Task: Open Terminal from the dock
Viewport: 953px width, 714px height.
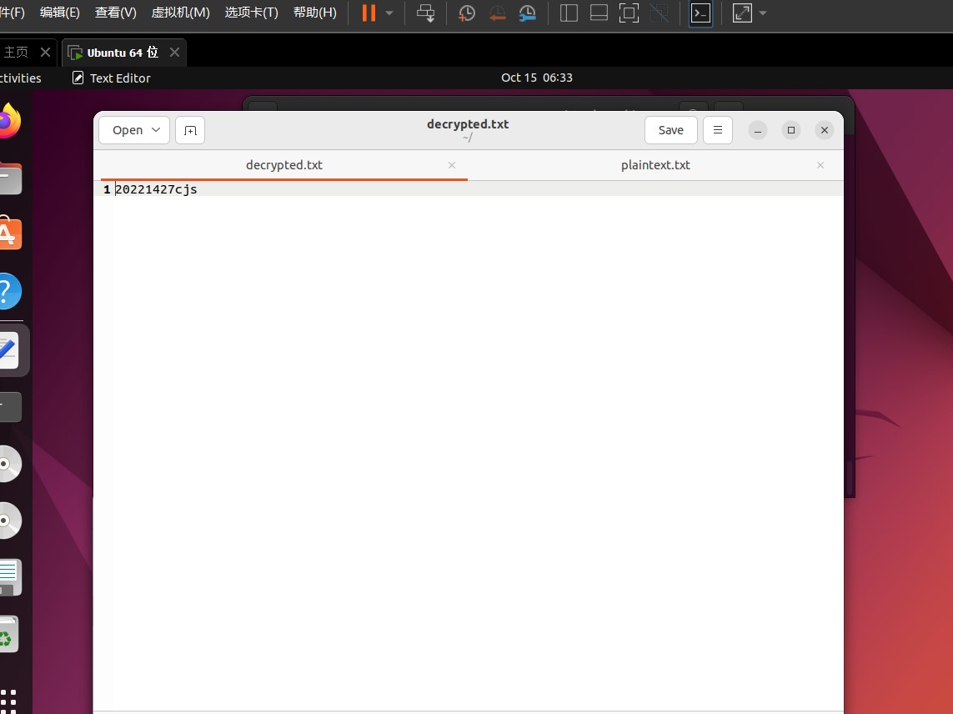Action: [x=10, y=406]
